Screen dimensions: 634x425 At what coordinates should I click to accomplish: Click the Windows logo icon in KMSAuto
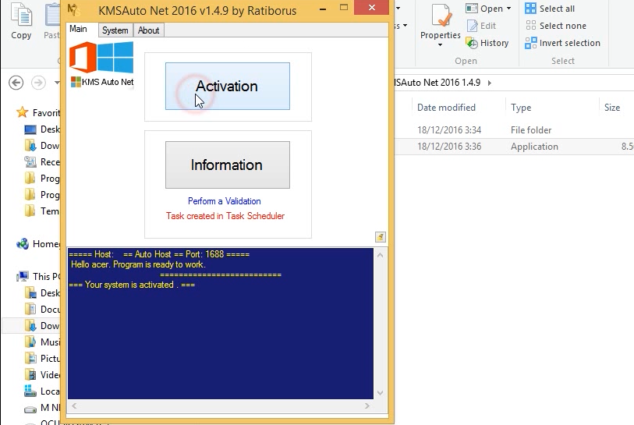pos(115,58)
